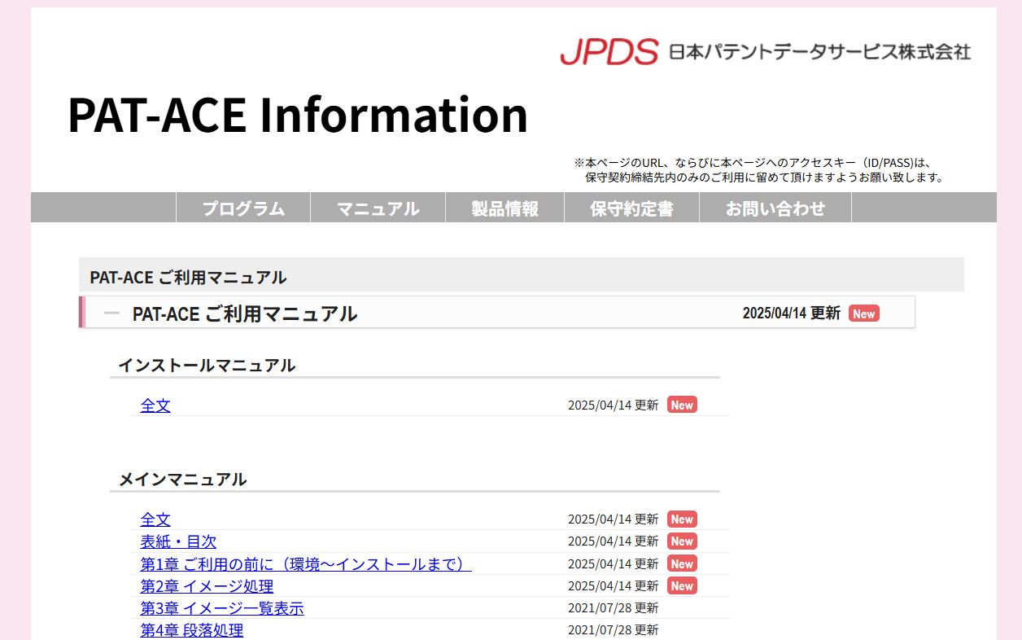The height and width of the screenshot is (640, 1022).
Task: Click New badge beside 表紙・目次
Action: coord(682,541)
